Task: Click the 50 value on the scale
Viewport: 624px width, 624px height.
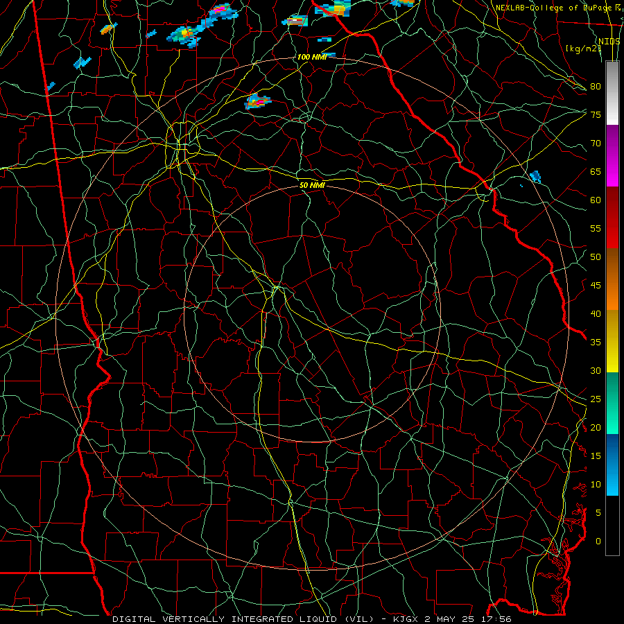Action: coord(596,257)
